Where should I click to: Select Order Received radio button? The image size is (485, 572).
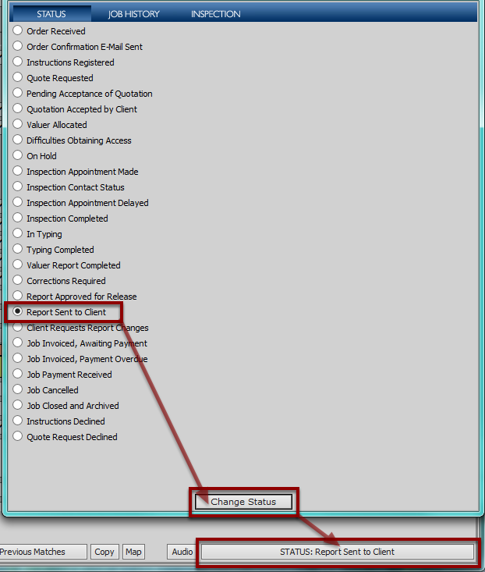coord(17,30)
